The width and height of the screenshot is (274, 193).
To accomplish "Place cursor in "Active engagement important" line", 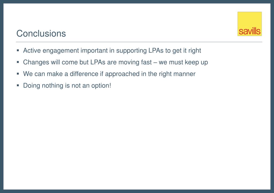I will [112, 50].
